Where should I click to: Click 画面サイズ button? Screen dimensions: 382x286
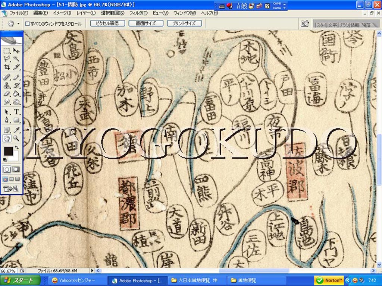pos(146,23)
